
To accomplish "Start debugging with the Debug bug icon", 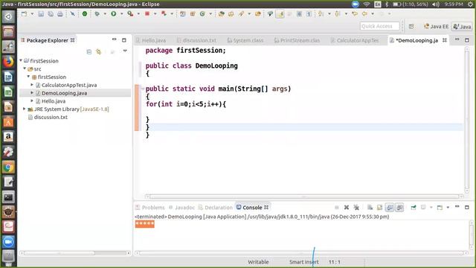I will [97, 13].
